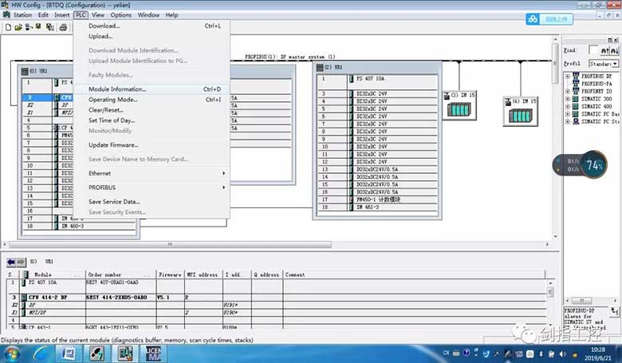Select the (3) IM 153 rack station icon
This screenshot has height=363, width=622.
(459, 105)
